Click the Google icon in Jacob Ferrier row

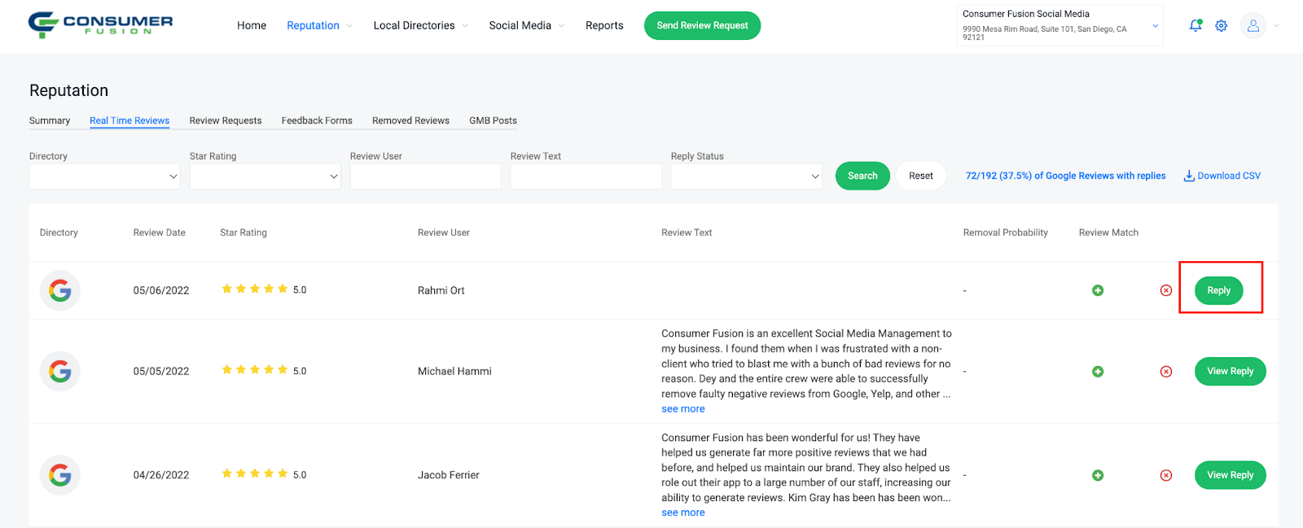[x=60, y=475]
